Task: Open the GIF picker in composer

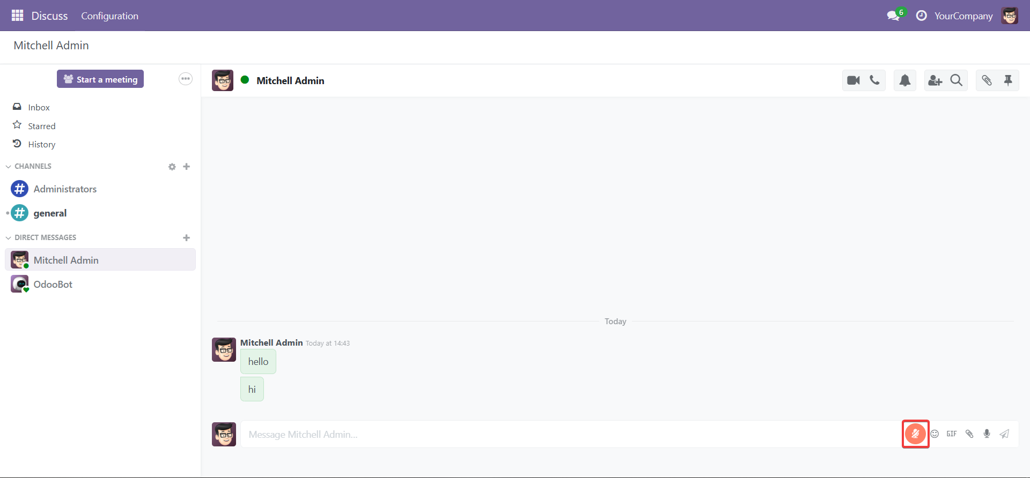Action: pos(952,434)
